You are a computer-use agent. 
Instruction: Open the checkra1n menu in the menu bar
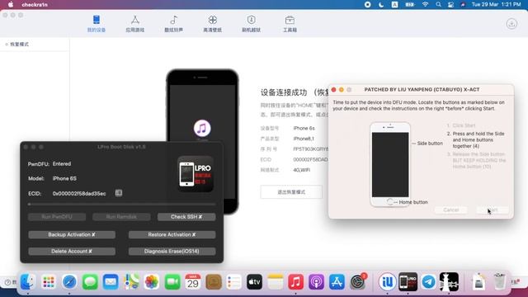point(35,4)
